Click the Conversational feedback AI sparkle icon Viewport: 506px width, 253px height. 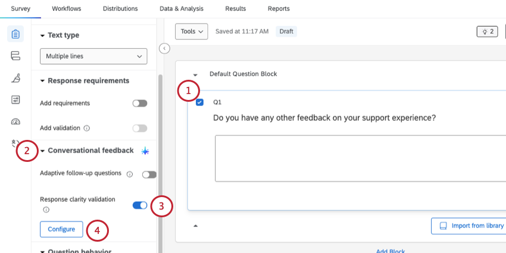coord(145,151)
